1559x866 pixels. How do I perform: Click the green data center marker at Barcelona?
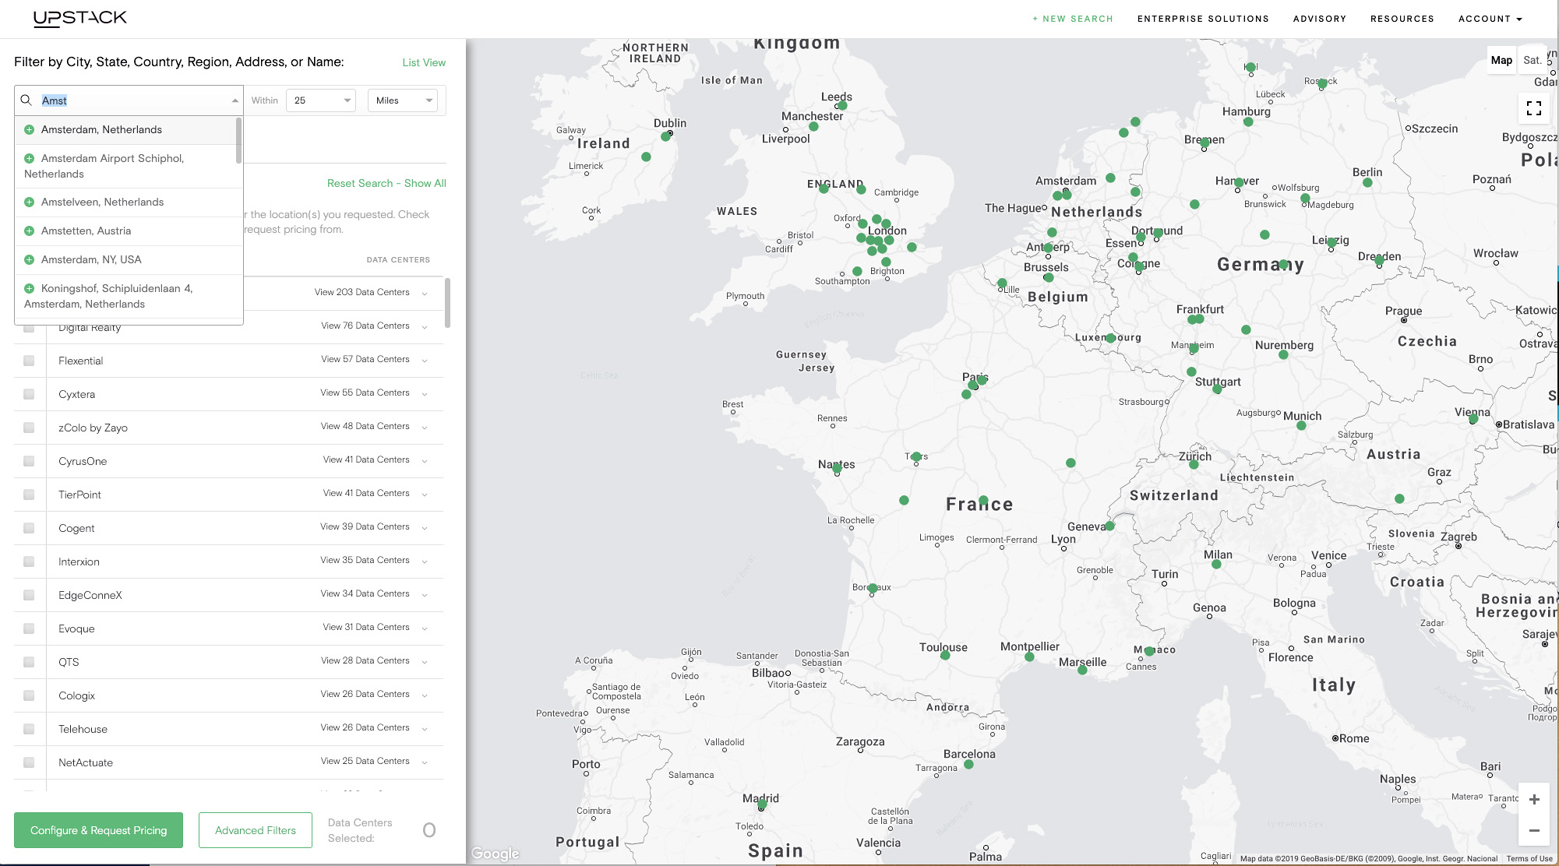968,765
